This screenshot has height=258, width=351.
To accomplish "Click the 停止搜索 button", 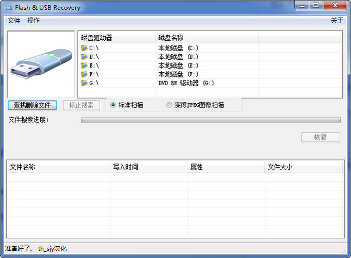I will coord(81,105).
